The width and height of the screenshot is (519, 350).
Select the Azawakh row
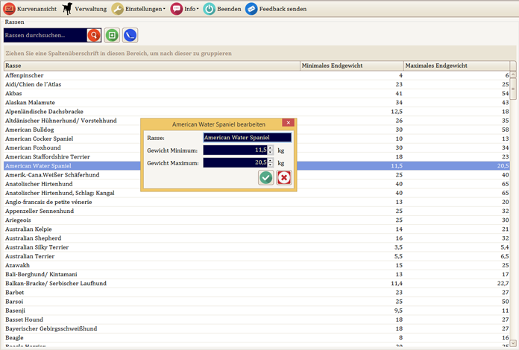[257, 265]
